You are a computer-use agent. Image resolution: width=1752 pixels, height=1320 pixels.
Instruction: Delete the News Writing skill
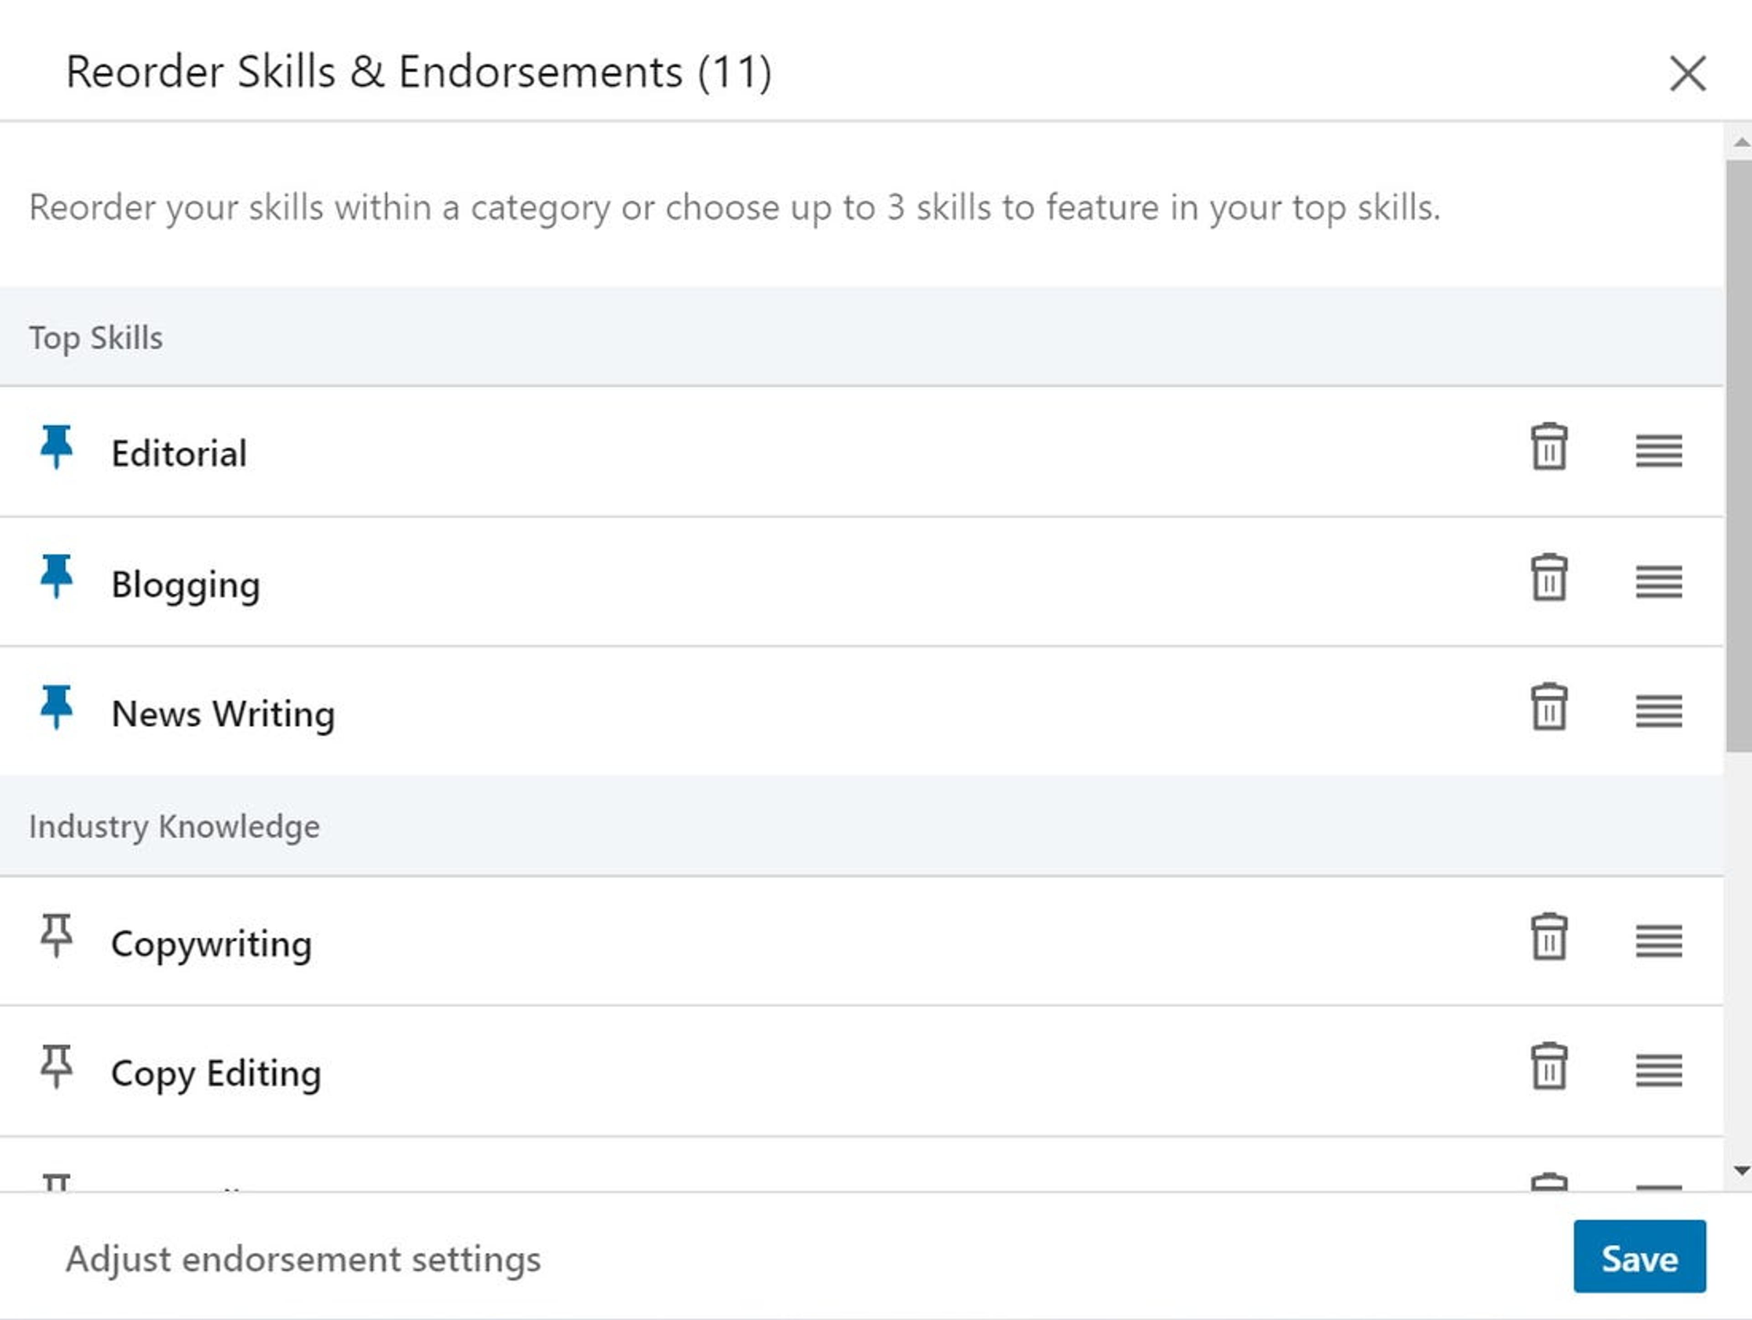[x=1549, y=708]
